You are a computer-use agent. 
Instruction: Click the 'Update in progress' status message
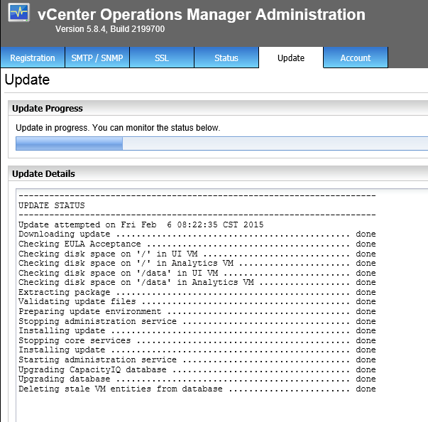118,128
